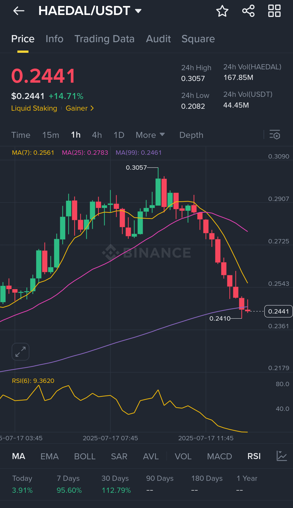Image resolution: width=293 pixels, height=508 pixels.
Task: Open chart settings icon next to Depth
Action: point(275,135)
